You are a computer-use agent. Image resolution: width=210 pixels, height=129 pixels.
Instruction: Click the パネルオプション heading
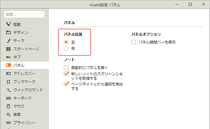146,35
